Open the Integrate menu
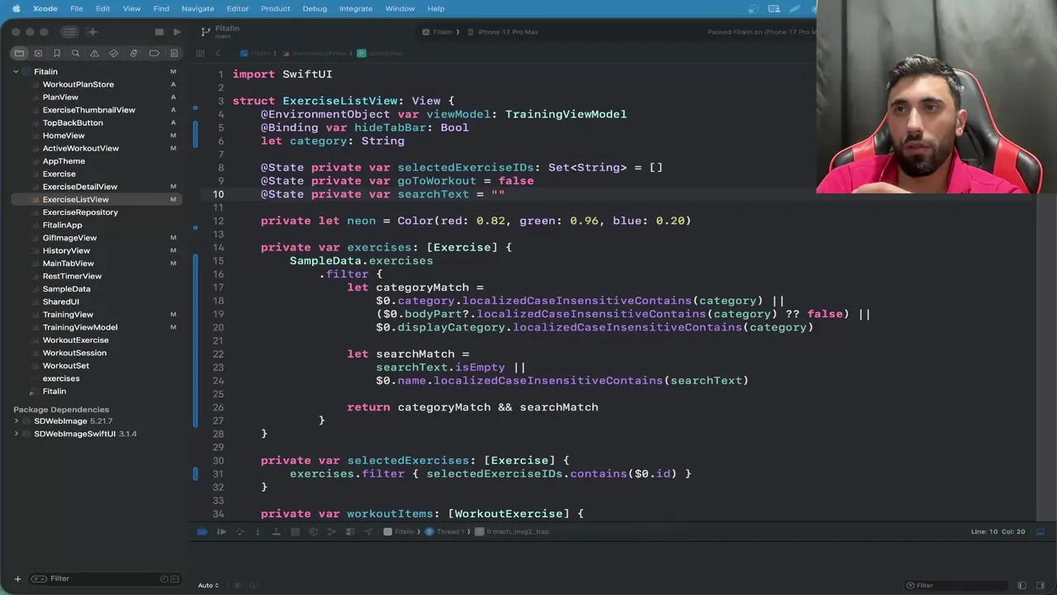 click(x=356, y=8)
